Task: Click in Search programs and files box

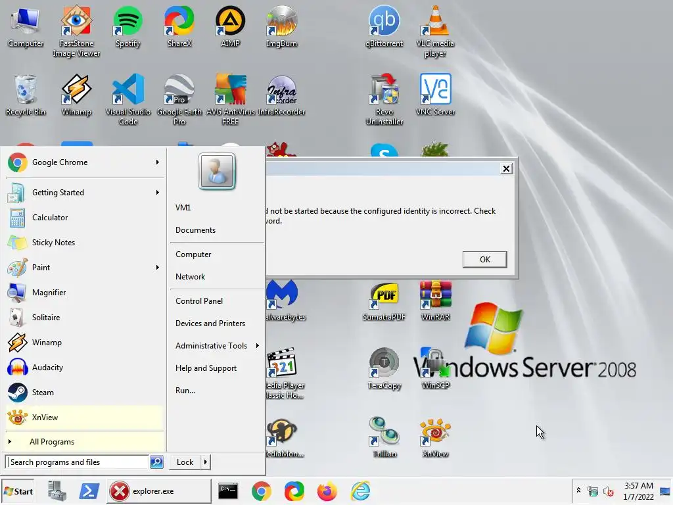Action: pyautogui.click(x=78, y=462)
